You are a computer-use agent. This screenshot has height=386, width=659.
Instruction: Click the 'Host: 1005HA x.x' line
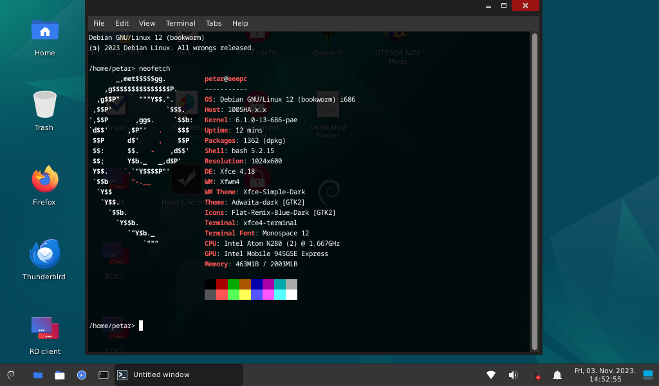point(236,109)
